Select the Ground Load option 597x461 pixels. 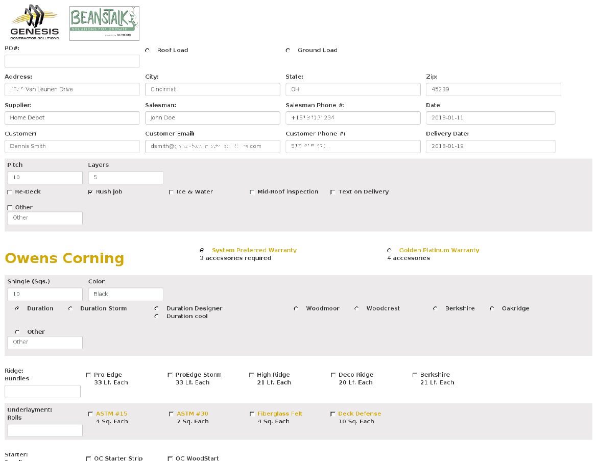(287, 50)
